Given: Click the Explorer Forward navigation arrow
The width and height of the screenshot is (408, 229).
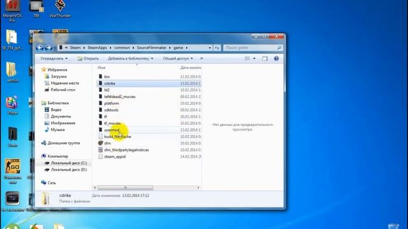Looking at the screenshot, I should coord(48,48).
